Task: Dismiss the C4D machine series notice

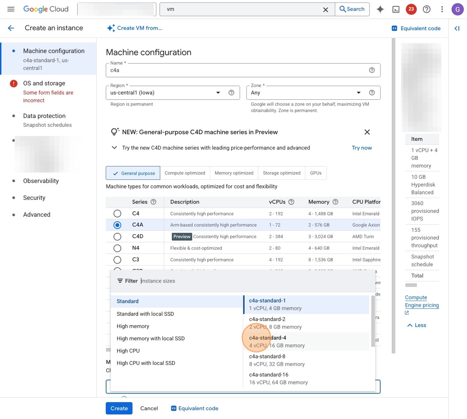Action: pyautogui.click(x=367, y=132)
